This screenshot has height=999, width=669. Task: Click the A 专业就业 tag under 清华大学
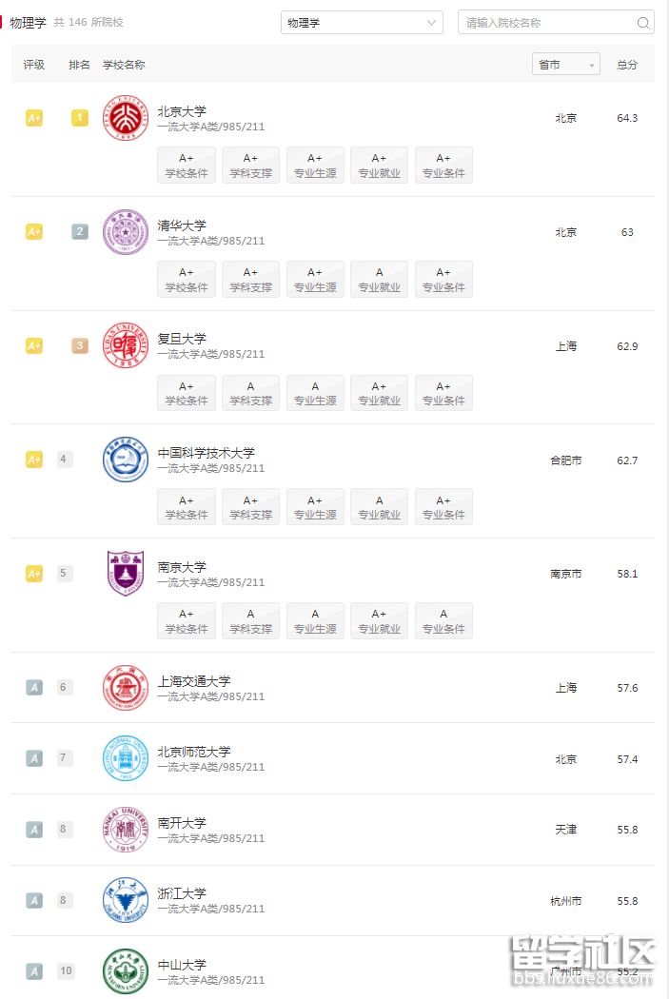tap(379, 279)
